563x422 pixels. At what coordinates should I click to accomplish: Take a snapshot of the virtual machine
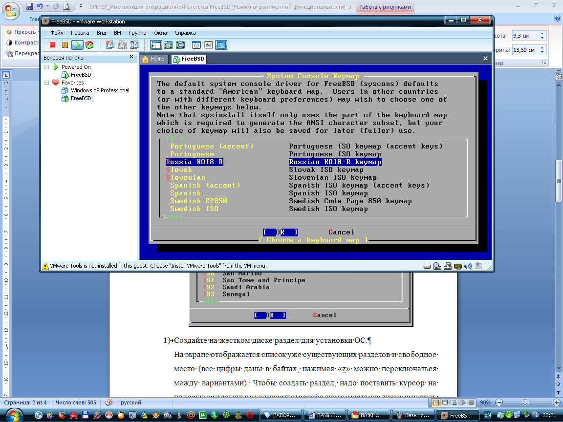coord(110,45)
